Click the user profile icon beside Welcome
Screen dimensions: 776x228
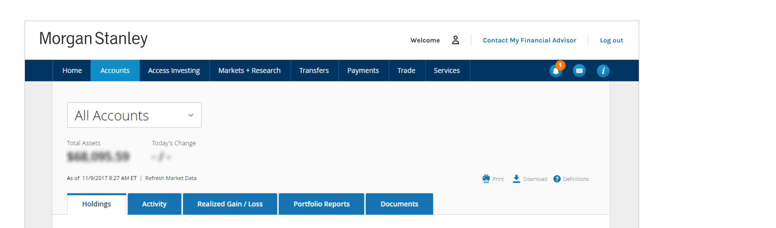point(455,40)
